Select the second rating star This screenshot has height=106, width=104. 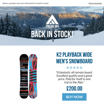click(71, 68)
